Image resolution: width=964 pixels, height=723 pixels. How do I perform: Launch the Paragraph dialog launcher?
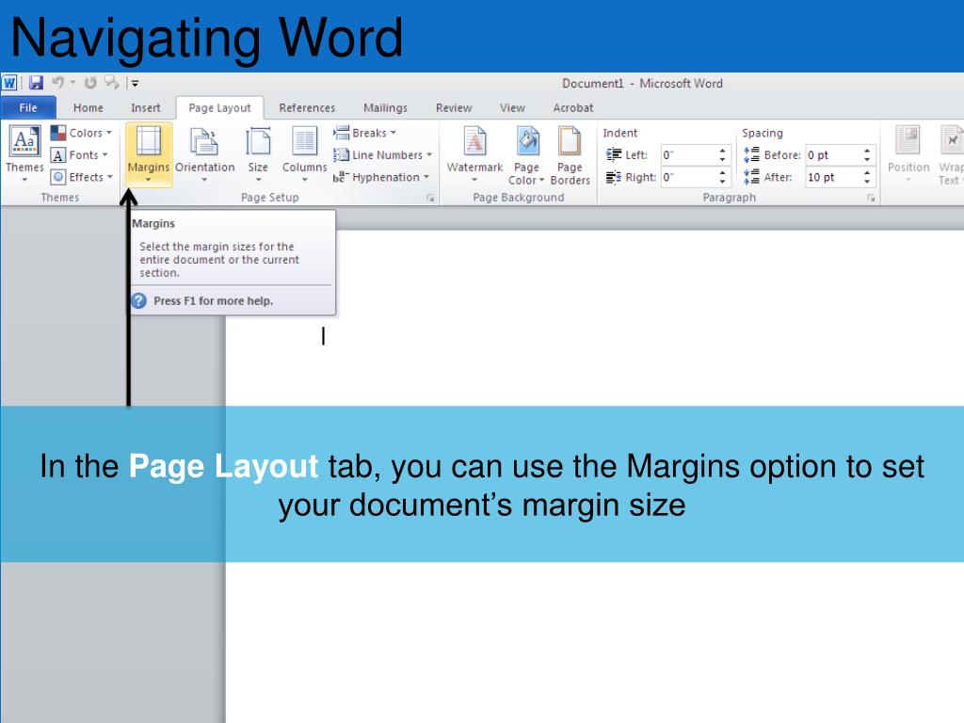871,198
